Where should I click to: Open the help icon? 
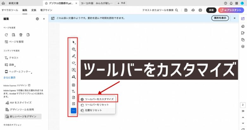click(225, 3)
